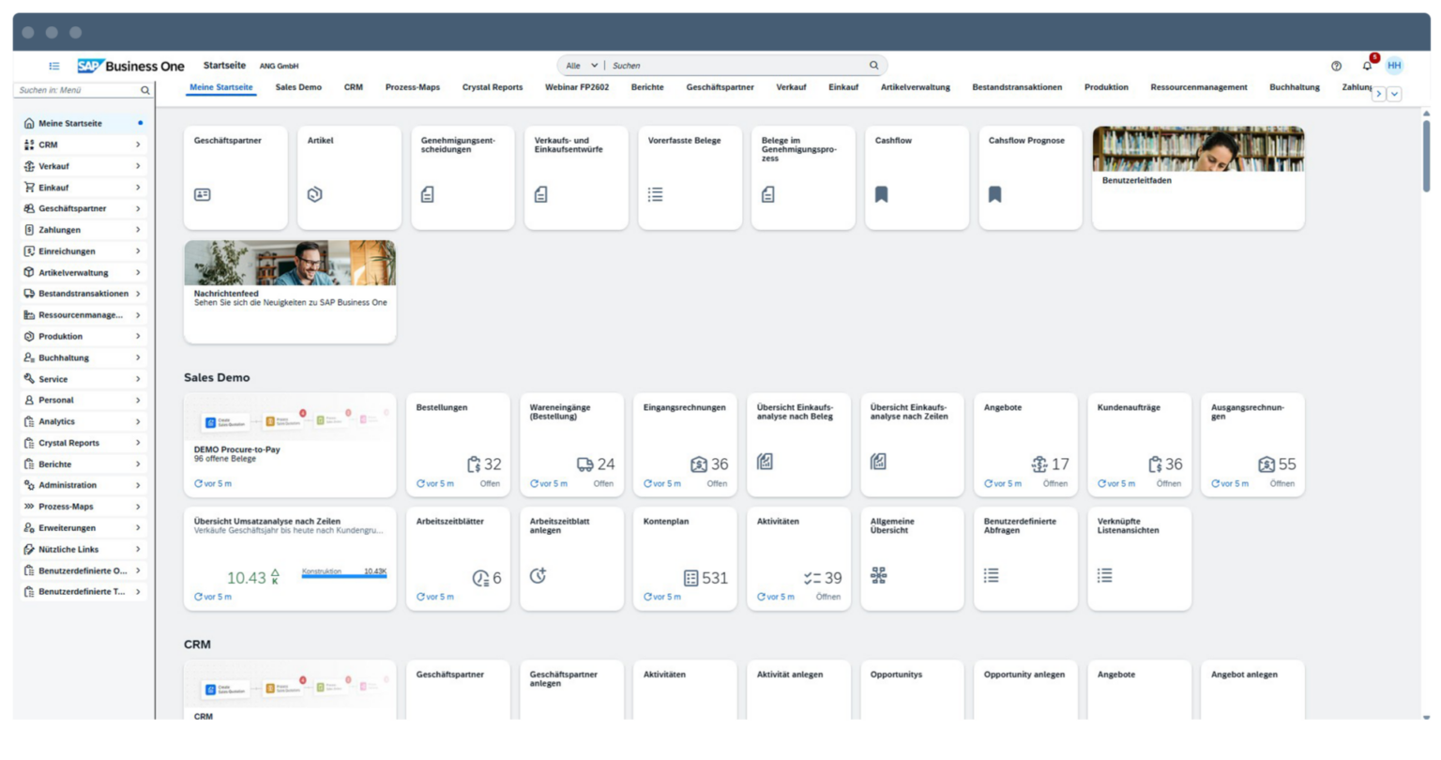Click the Cashflow bookmark icon
This screenshot has width=1441, height=760.
[882, 194]
